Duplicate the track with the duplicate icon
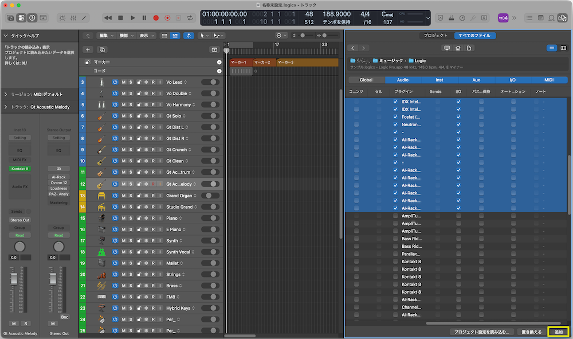The width and height of the screenshot is (573, 339). click(x=103, y=50)
